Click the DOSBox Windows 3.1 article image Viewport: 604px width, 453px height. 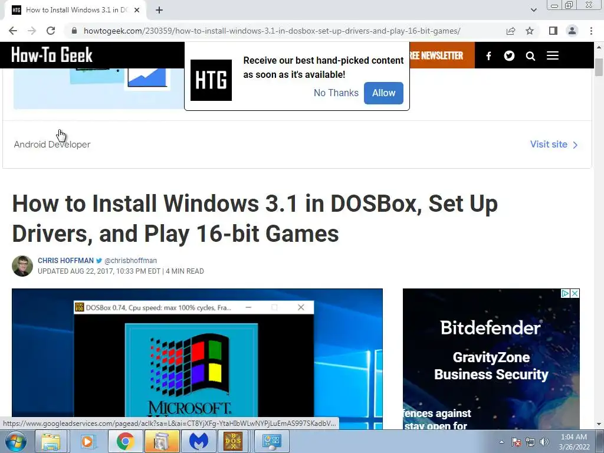tap(197, 359)
